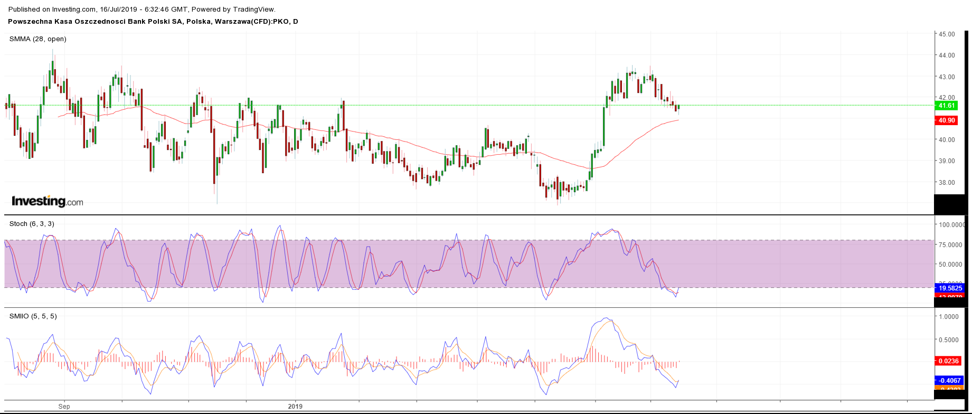972x414 pixels.
Task: Click the 2019 label on the time axis
Action: click(x=295, y=407)
